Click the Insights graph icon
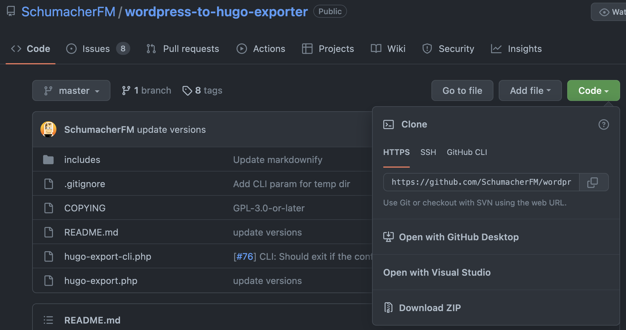Screen dimensions: 626x330 [496, 49]
